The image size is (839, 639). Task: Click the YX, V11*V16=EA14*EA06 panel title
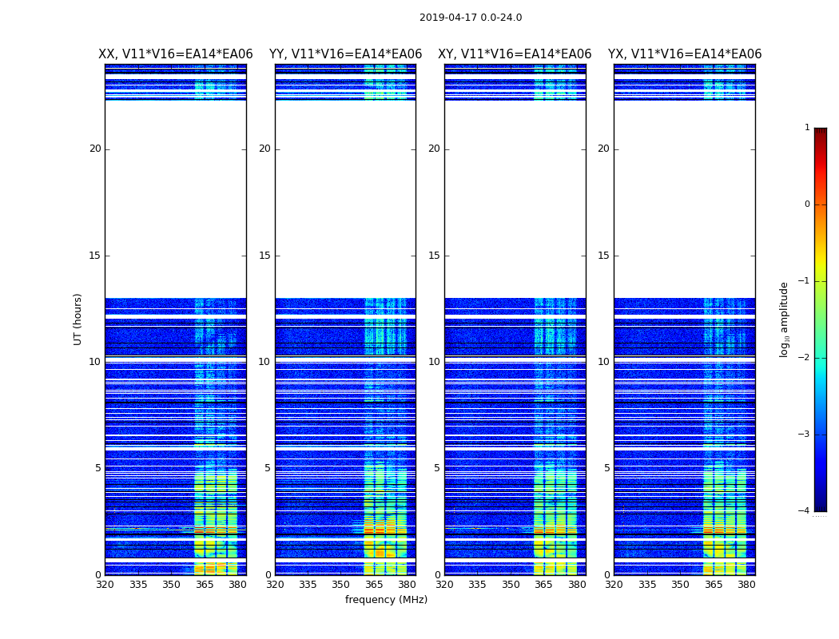click(684, 54)
